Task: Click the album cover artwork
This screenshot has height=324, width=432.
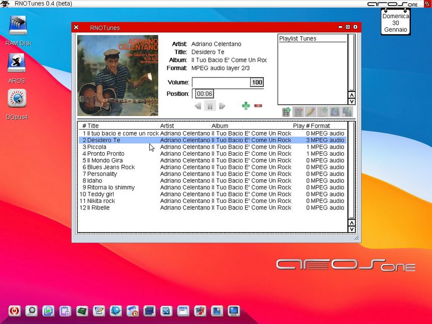Action: (118, 75)
